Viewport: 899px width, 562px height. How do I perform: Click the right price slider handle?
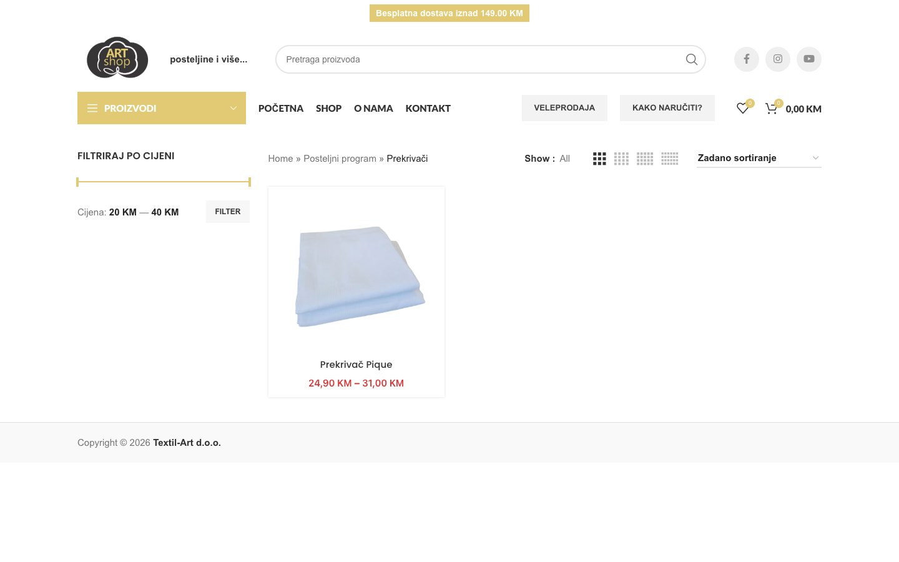[x=249, y=182]
